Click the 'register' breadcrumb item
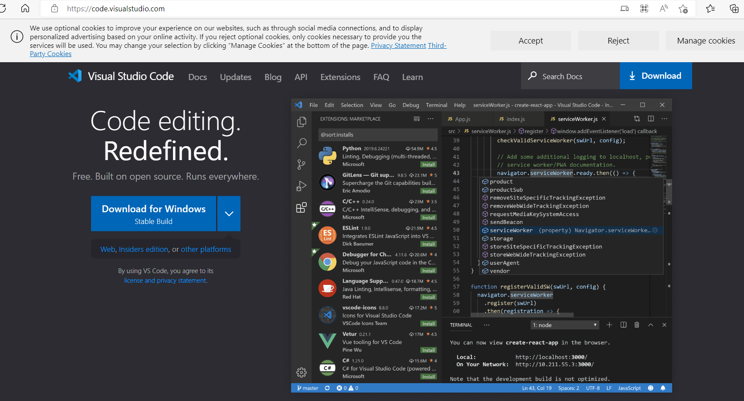This screenshot has height=401, width=744. coord(531,131)
